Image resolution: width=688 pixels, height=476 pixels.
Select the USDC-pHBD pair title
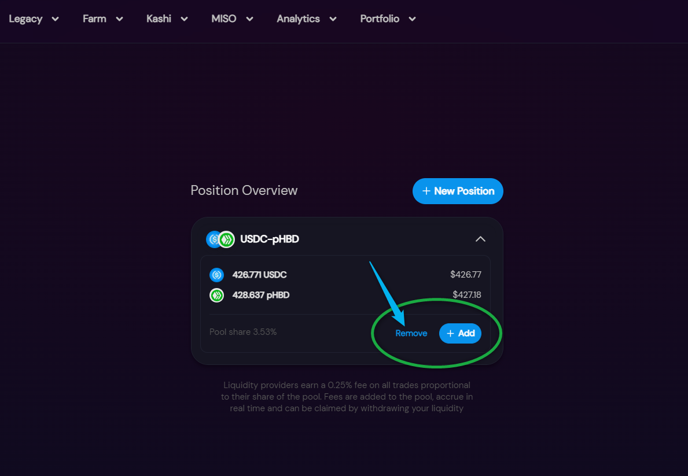pyautogui.click(x=270, y=239)
